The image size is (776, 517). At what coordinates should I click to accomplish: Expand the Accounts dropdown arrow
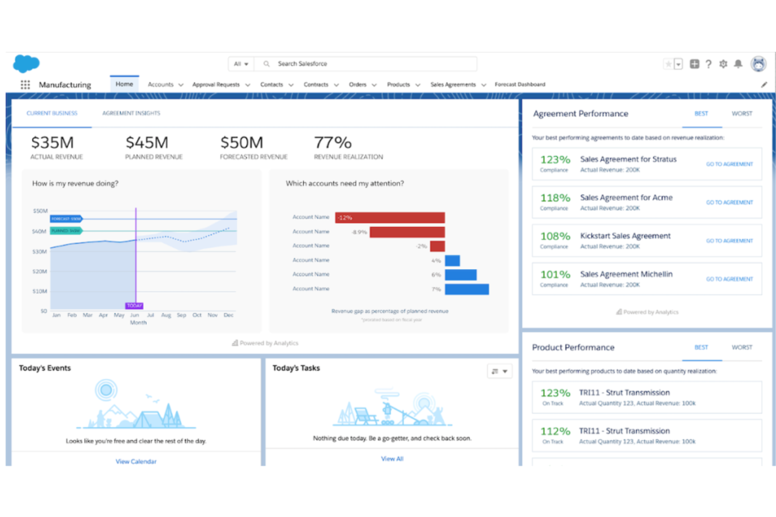(181, 84)
